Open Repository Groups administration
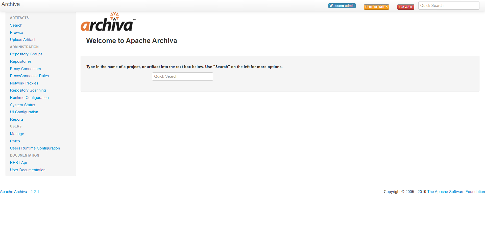 26,54
